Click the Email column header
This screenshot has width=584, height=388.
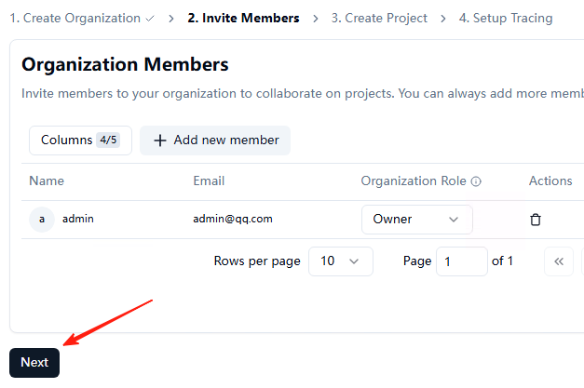coord(209,181)
